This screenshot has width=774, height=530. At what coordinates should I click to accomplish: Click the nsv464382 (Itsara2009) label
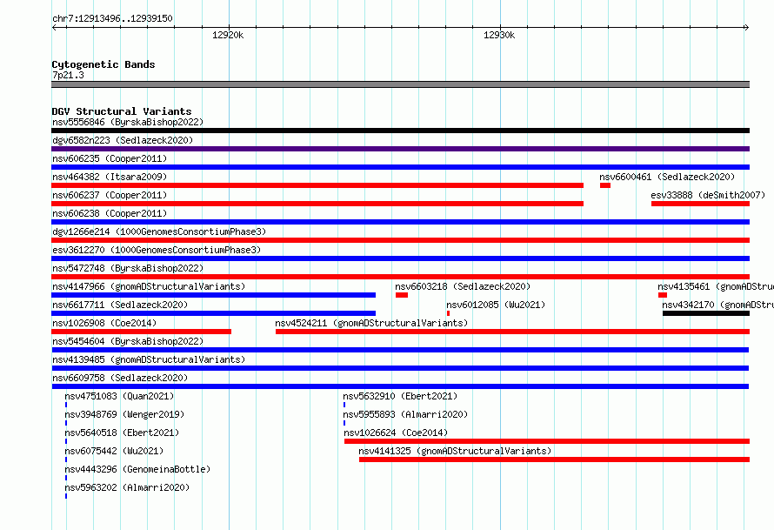point(110,177)
